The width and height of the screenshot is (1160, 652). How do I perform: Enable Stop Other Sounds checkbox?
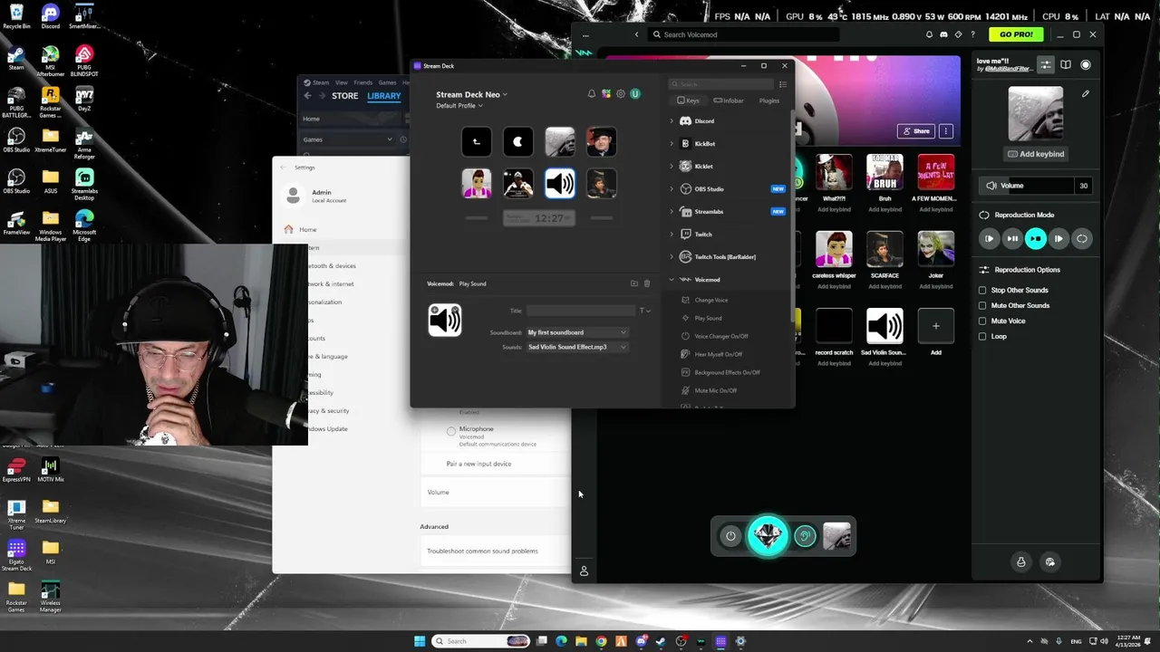click(982, 290)
